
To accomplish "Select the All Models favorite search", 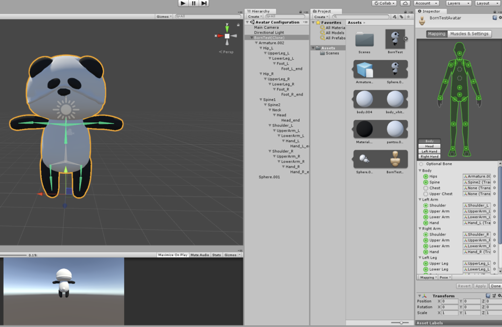I will click(x=335, y=33).
